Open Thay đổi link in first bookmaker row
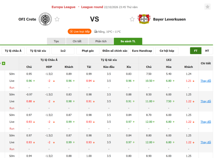The width and height of the screenshot is (214, 158). click(206, 81)
